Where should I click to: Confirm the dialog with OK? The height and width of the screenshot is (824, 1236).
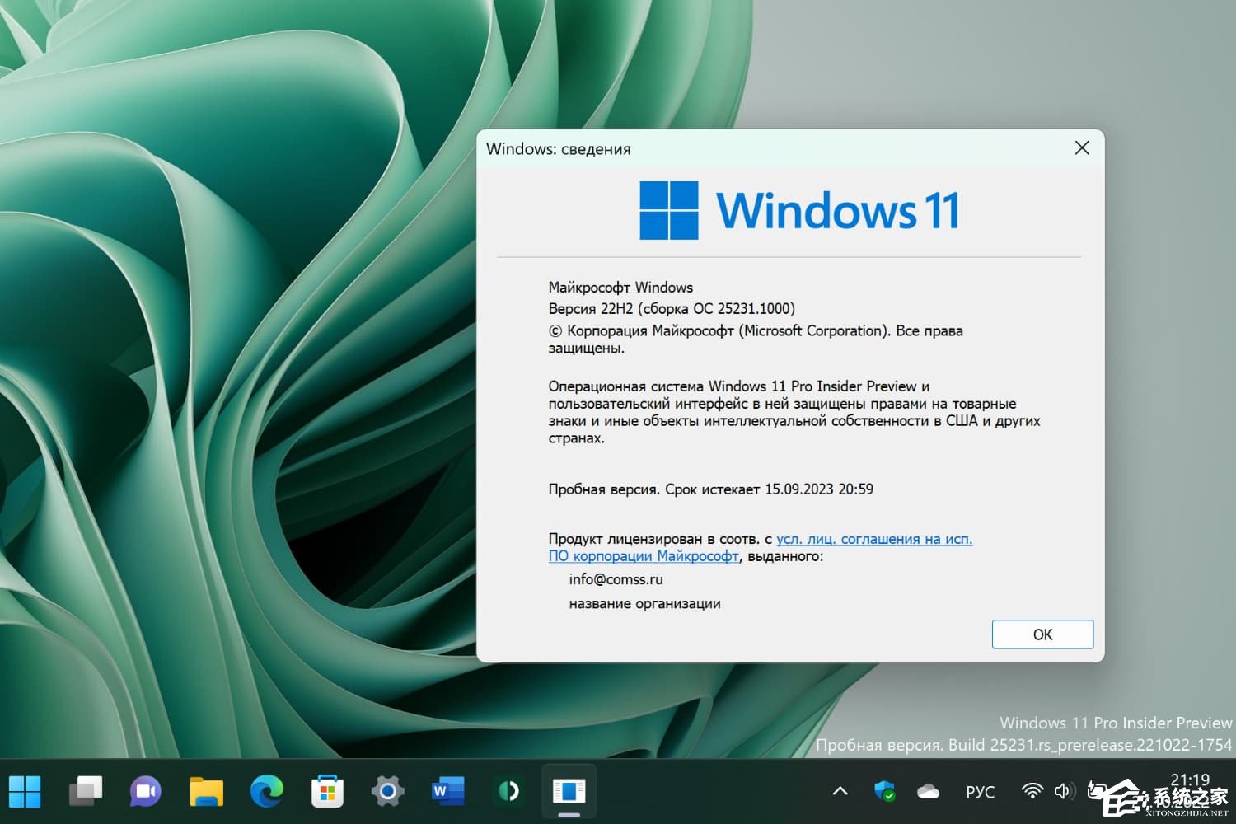pos(1042,634)
